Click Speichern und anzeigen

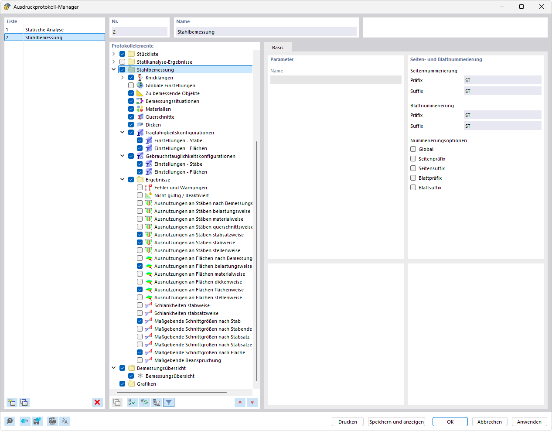[x=396, y=422]
